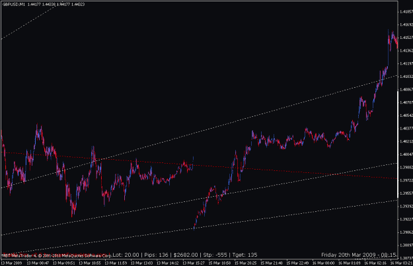Select the 16 Mar 03:21 time label
This screenshot has height=266, width=413.
click(401, 263)
